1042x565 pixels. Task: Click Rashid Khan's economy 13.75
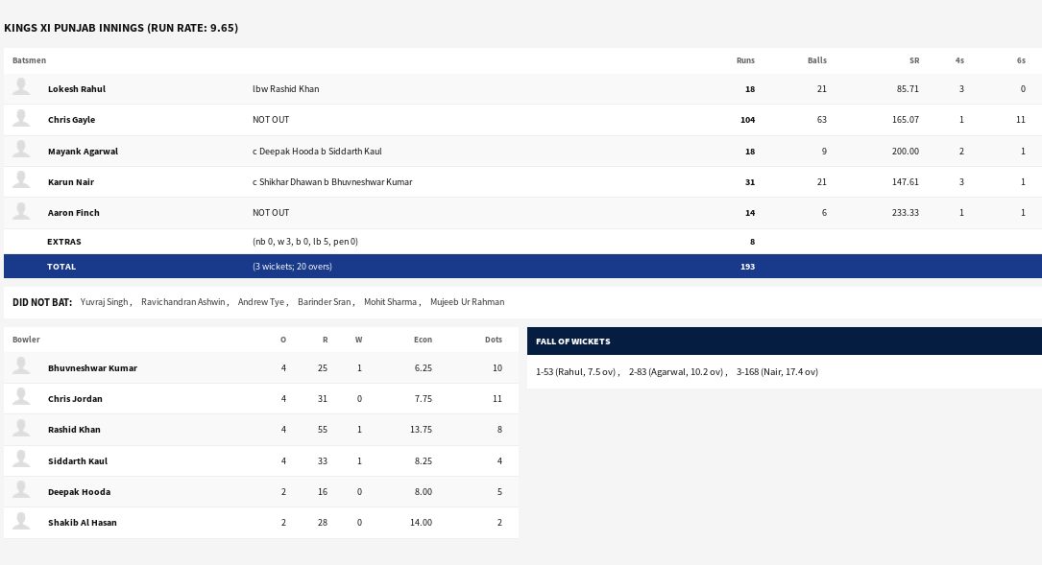(x=421, y=430)
